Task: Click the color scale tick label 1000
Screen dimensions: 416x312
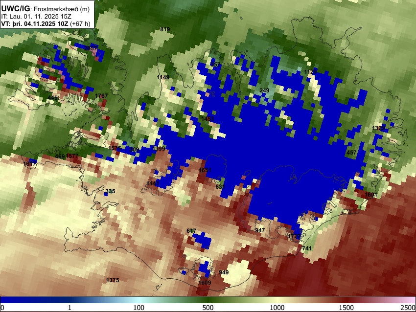Action: (277, 308)
